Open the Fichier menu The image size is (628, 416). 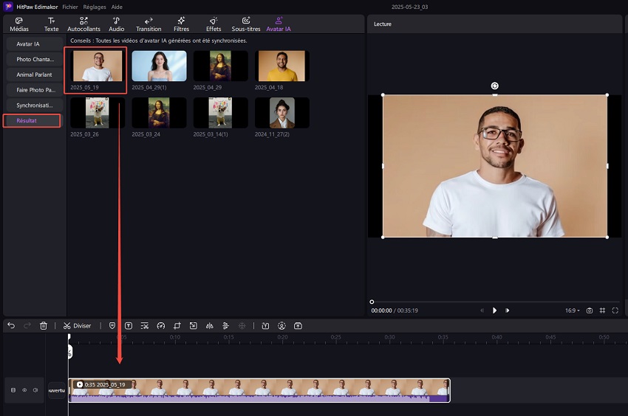pos(70,7)
